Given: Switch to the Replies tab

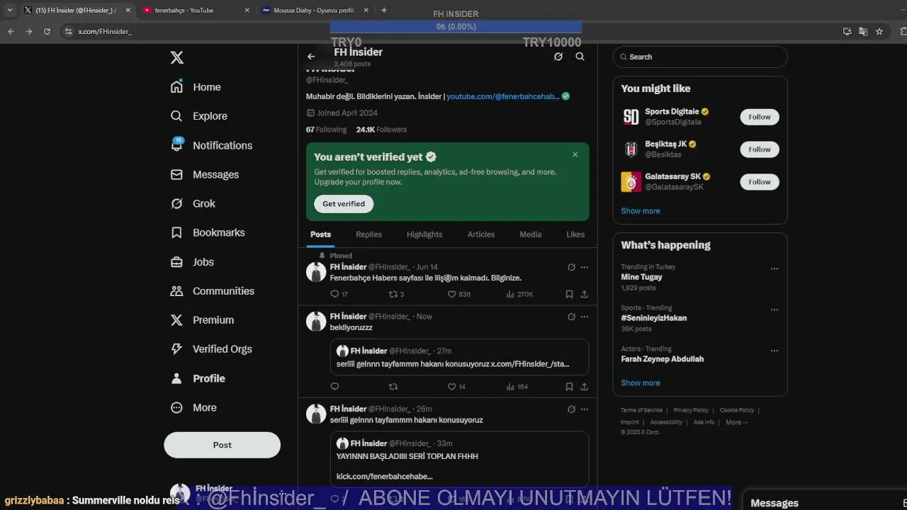Looking at the screenshot, I should tap(368, 234).
